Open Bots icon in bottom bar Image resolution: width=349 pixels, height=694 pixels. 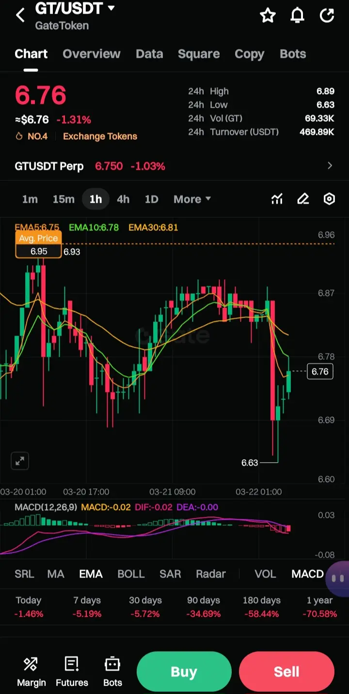112,672
